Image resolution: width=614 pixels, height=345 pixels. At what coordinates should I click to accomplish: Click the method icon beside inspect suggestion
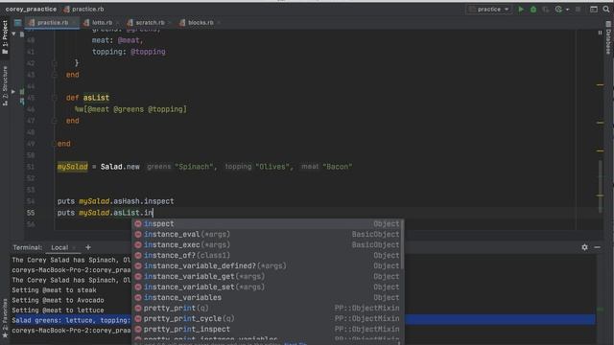point(138,223)
